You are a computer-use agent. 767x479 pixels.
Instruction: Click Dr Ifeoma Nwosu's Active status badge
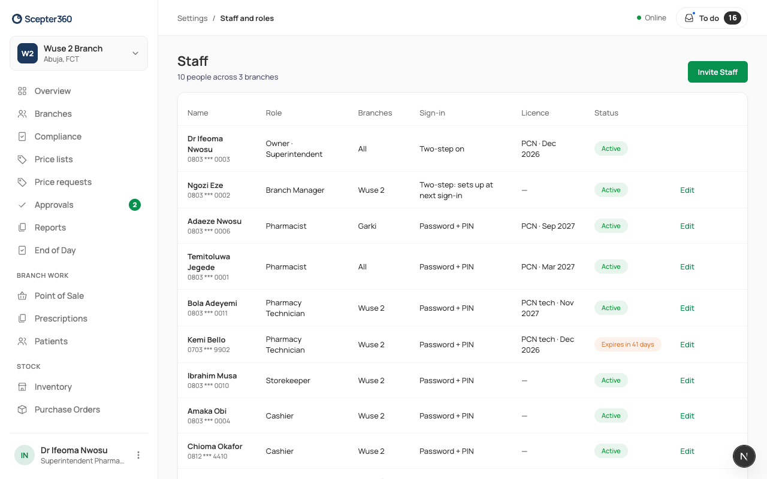[611, 148]
